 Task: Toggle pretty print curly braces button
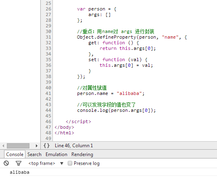[x=46, y=146]
